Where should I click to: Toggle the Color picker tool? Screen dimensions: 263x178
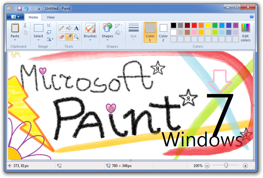click(x=69, y=37)
